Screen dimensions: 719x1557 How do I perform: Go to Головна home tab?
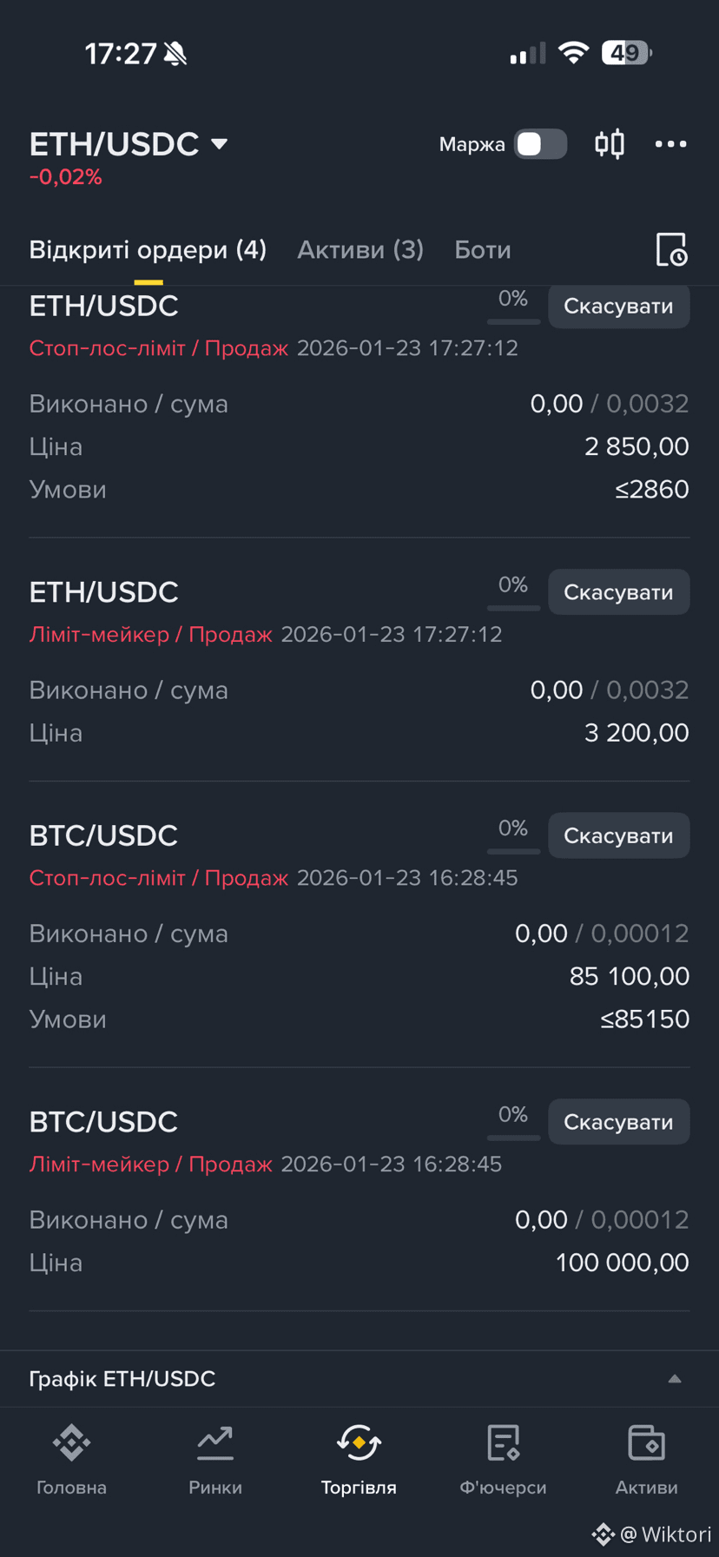pos(71,1461)
